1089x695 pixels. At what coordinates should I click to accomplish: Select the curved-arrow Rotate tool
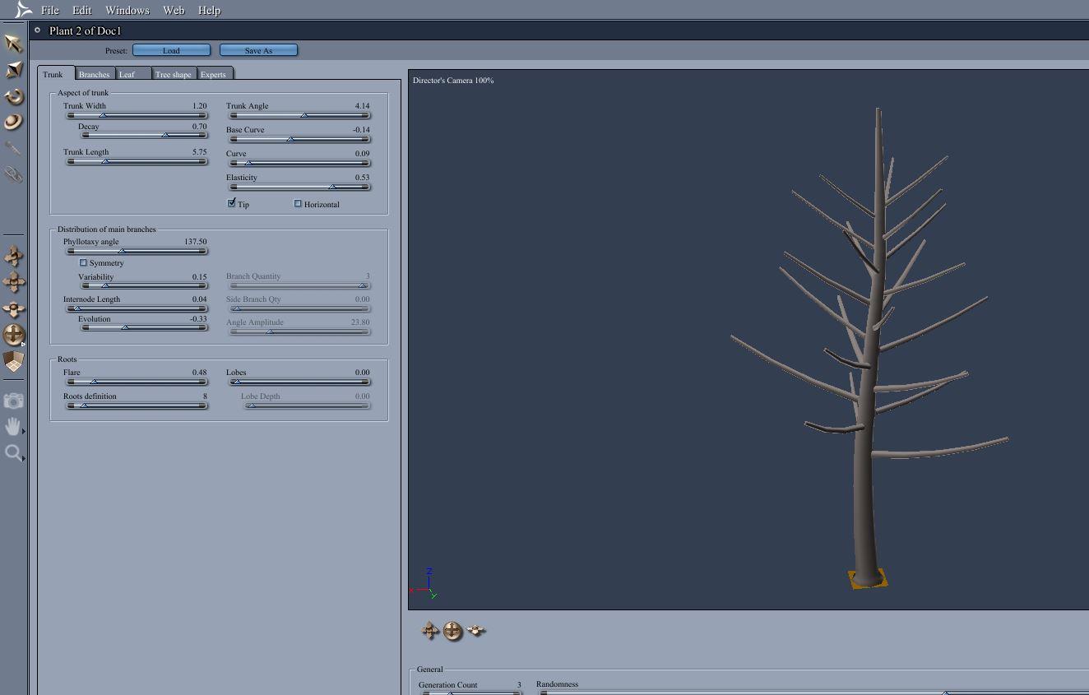(x=13, y=96)
